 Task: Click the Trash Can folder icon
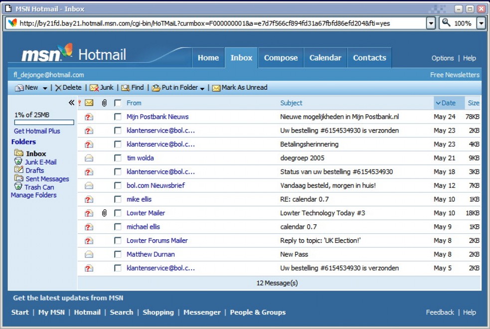18,186
